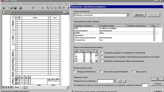The image size is (164, 92).
Task: Click the Добавить button
Action: click(x=139, y=15)
